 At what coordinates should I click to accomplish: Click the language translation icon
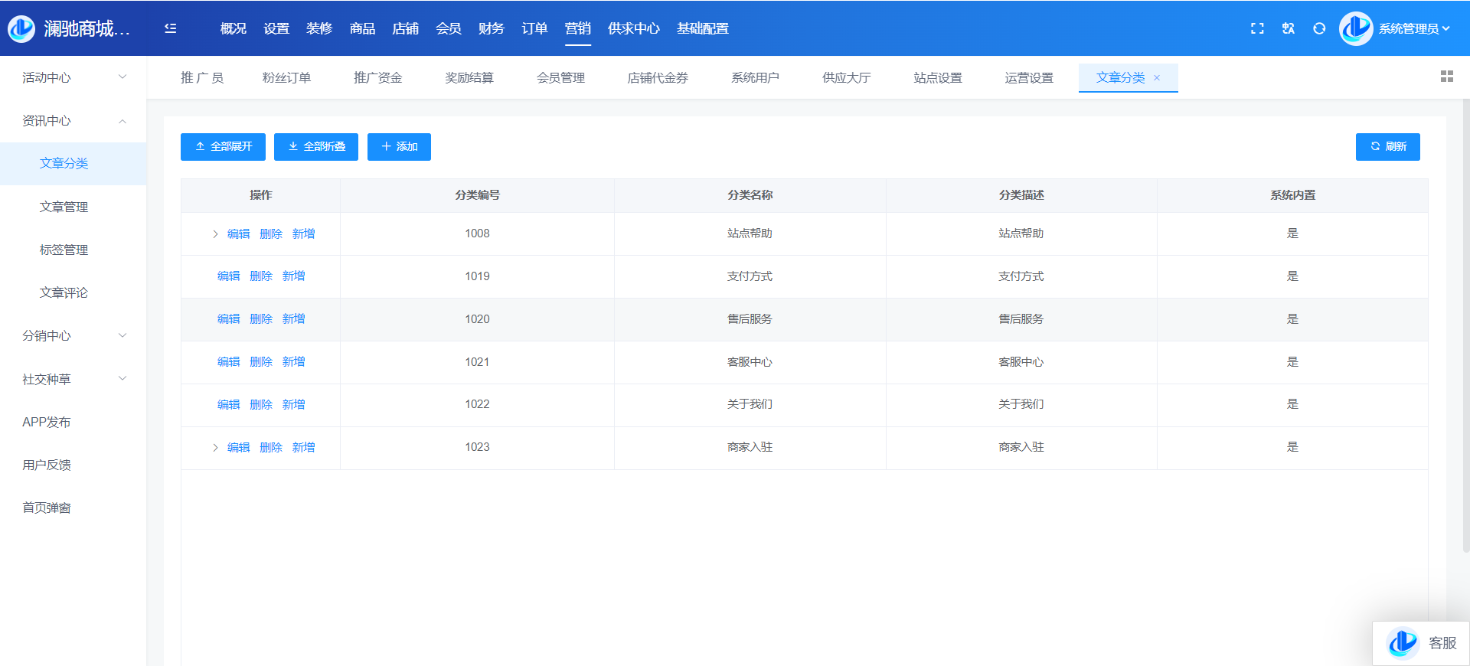tap(1289, 28)
